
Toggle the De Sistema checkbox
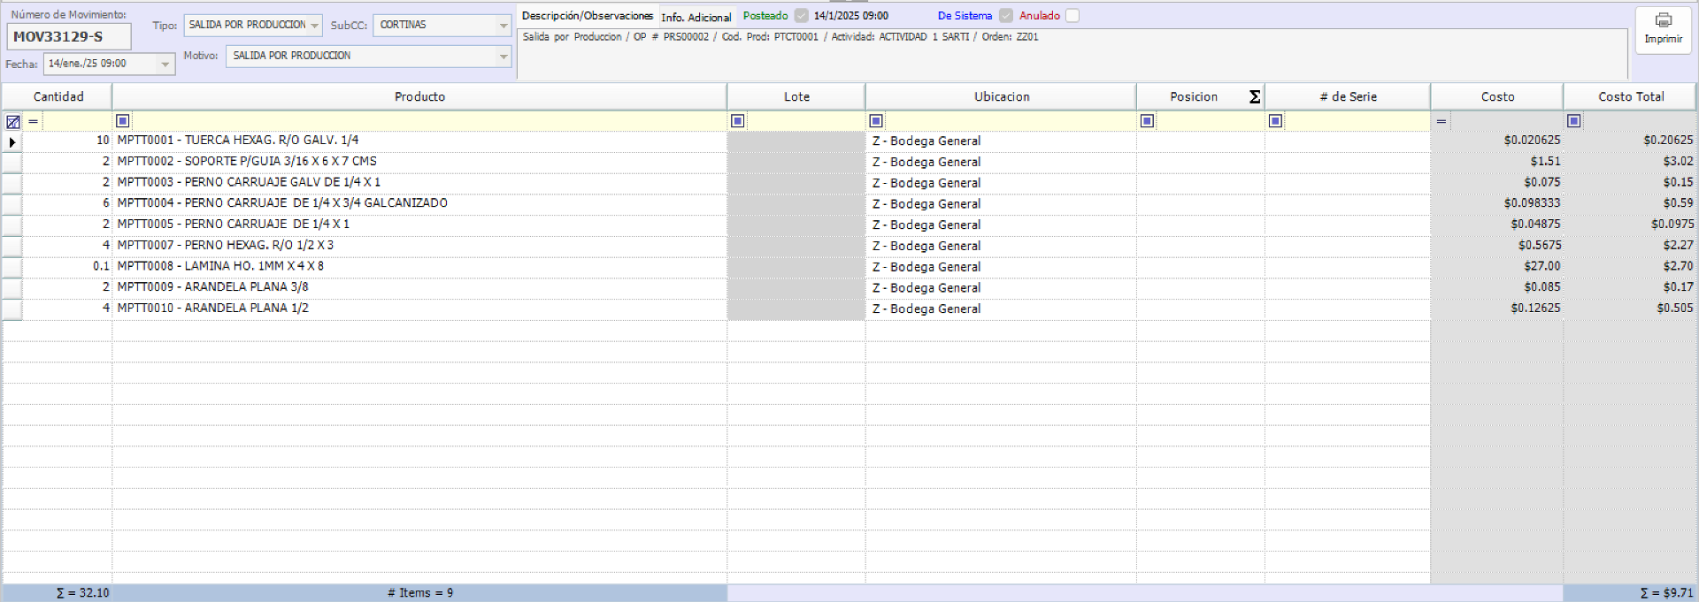(x=1006, y=16)
